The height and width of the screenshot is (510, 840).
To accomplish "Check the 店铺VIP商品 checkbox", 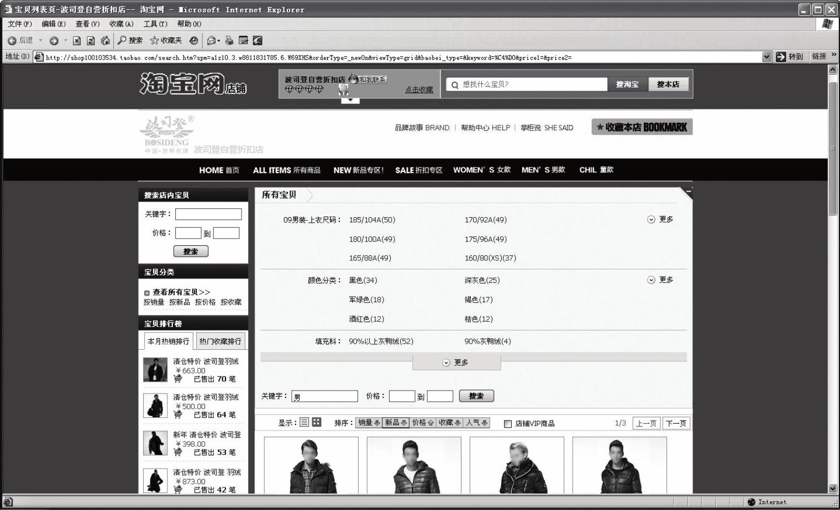I will [x=508, y=424].
